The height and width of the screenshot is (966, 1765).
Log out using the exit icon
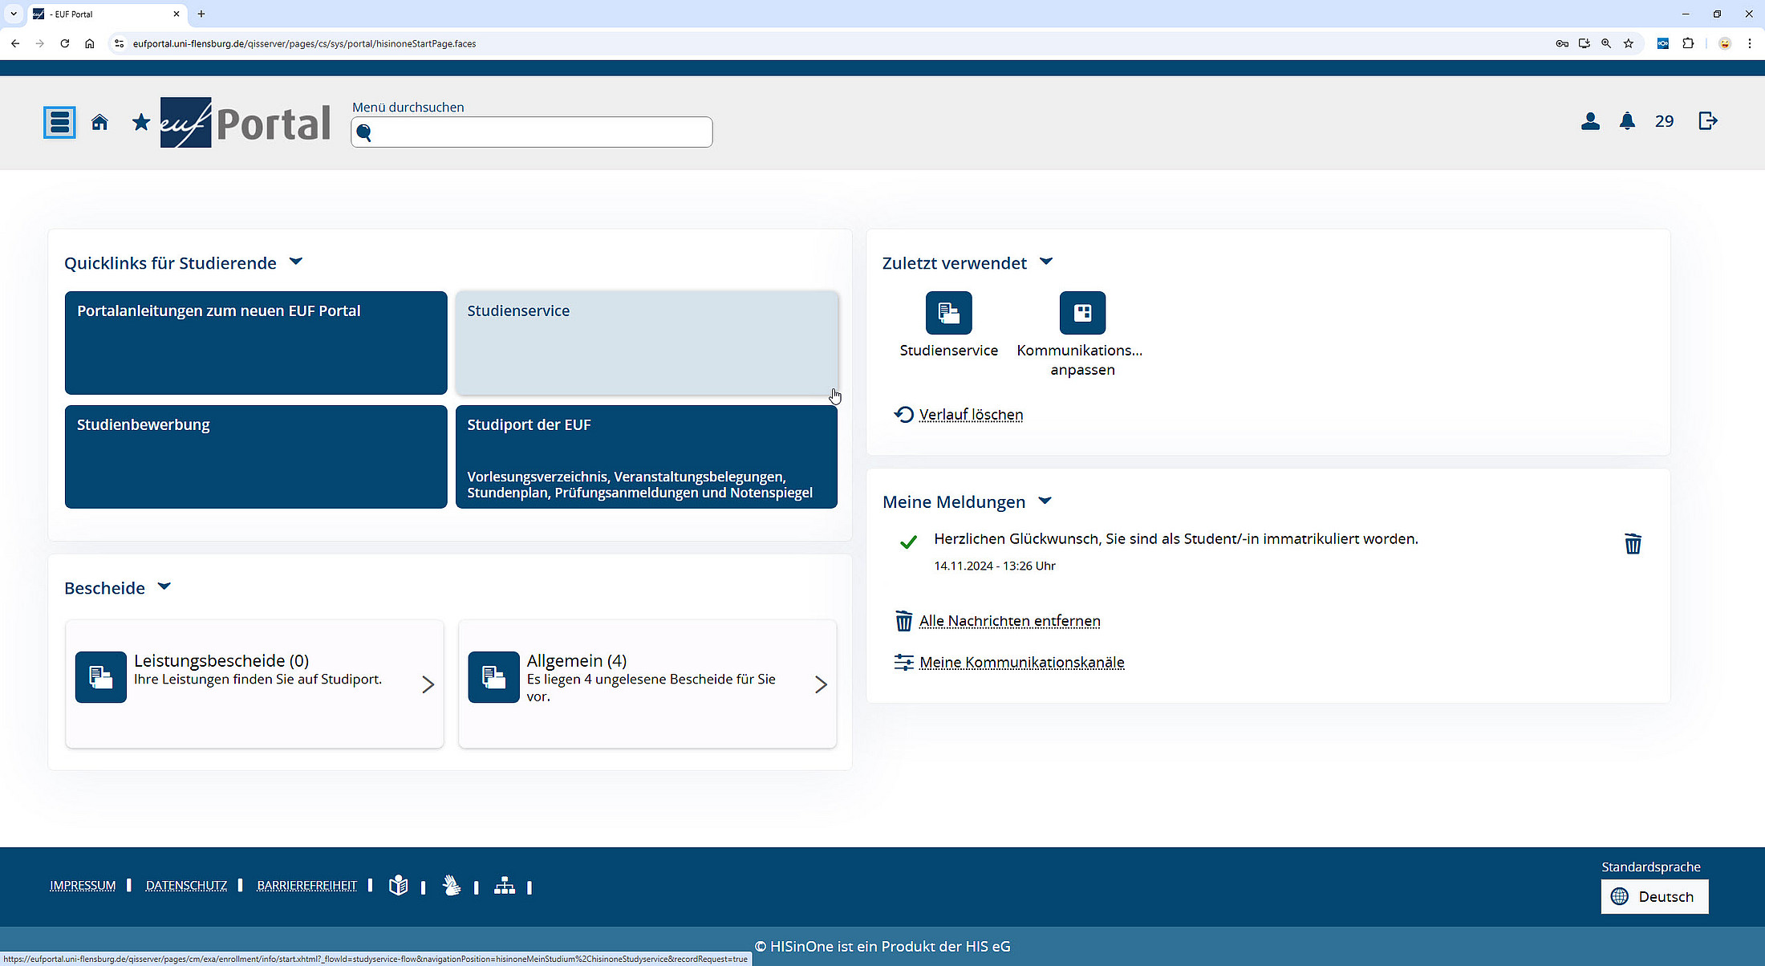click(1708, 121)
